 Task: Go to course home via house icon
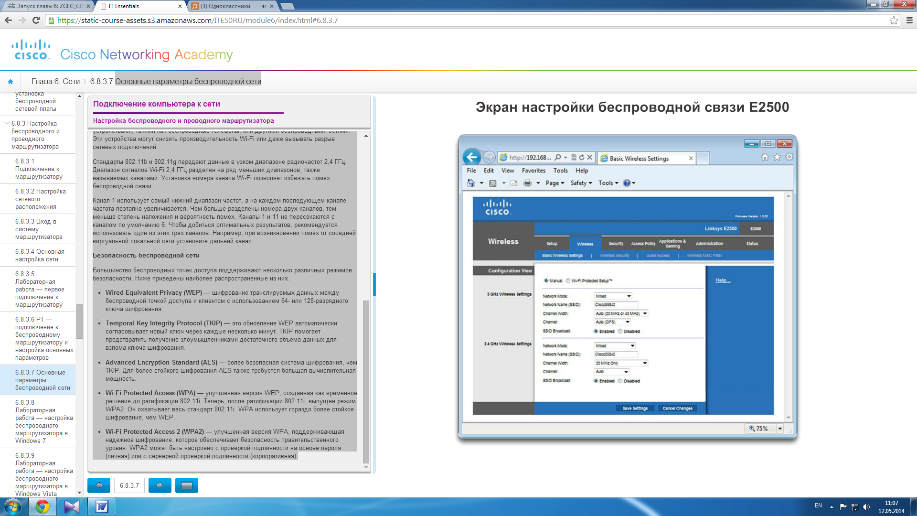[x=11, y=82]
